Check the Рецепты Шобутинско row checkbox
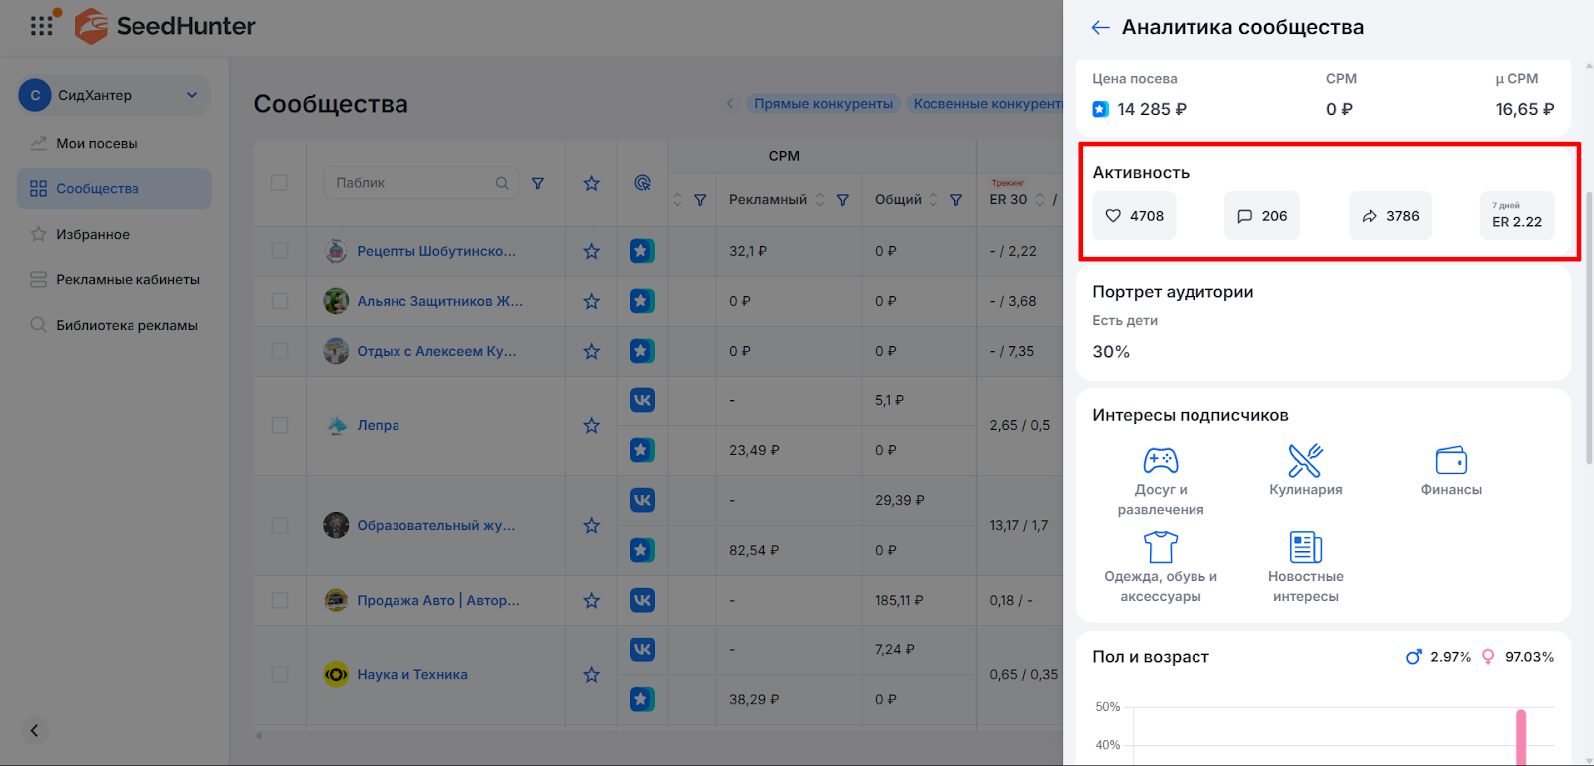 tap(279, 251)
